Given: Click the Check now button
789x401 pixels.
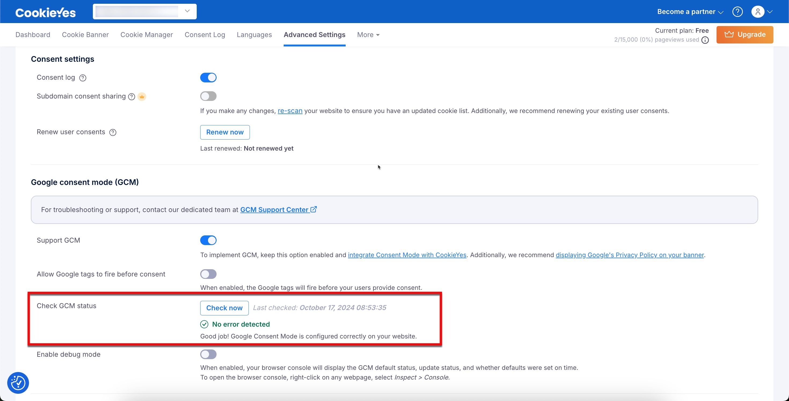Looking at the screenshot, I should 224,308.
